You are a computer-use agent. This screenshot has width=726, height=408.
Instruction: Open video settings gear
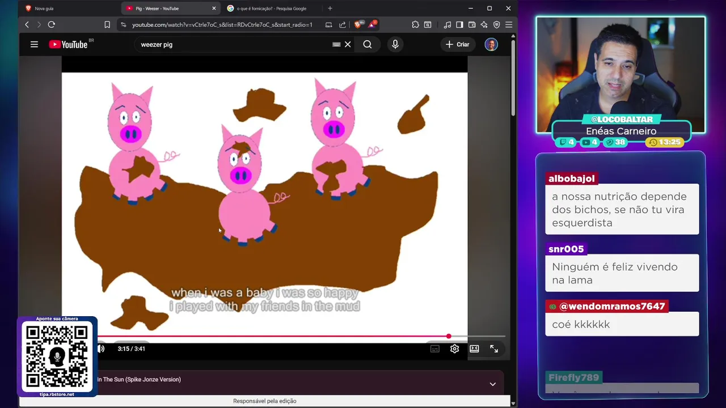point(454,348)
